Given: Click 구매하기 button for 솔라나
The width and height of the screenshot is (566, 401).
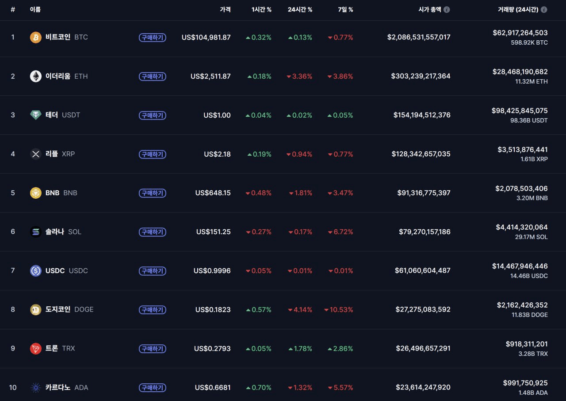Looking at the screenshot, I should tap(153, 232).
